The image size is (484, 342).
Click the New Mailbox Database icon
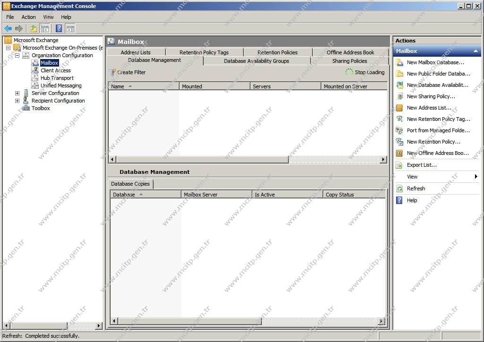pos(399,62)
